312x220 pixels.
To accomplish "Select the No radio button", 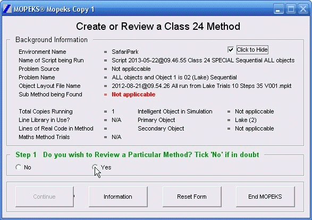I will click(18, 167).
